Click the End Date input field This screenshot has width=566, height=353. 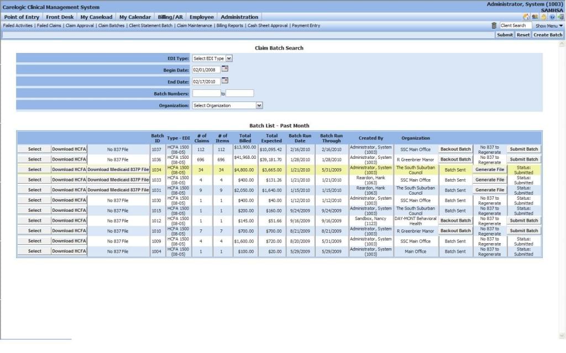coord(206,82)
